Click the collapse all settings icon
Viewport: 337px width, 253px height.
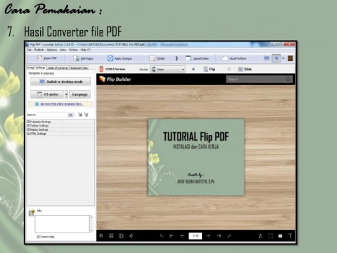pyautogui.click(x=86, y=115)
